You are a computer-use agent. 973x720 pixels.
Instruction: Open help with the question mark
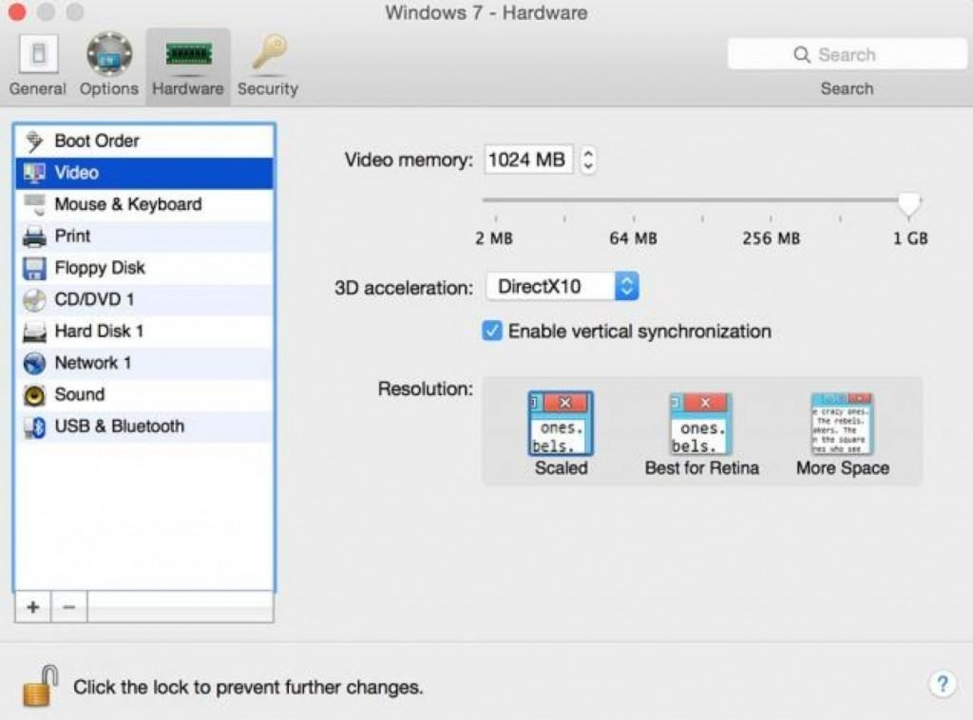pos(942,684)
